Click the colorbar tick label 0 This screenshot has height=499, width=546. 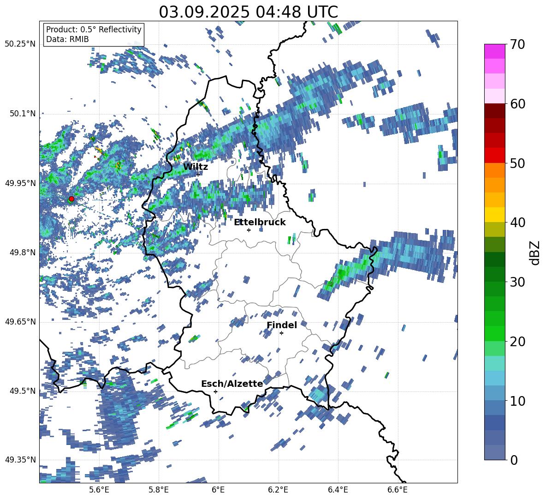514,460
